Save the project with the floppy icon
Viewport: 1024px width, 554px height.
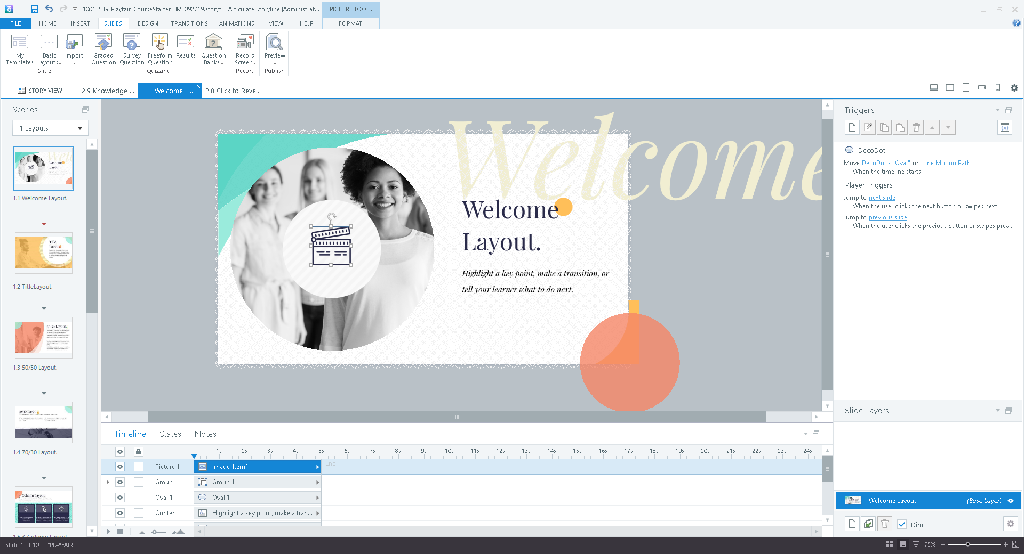(x=35, y=9)
